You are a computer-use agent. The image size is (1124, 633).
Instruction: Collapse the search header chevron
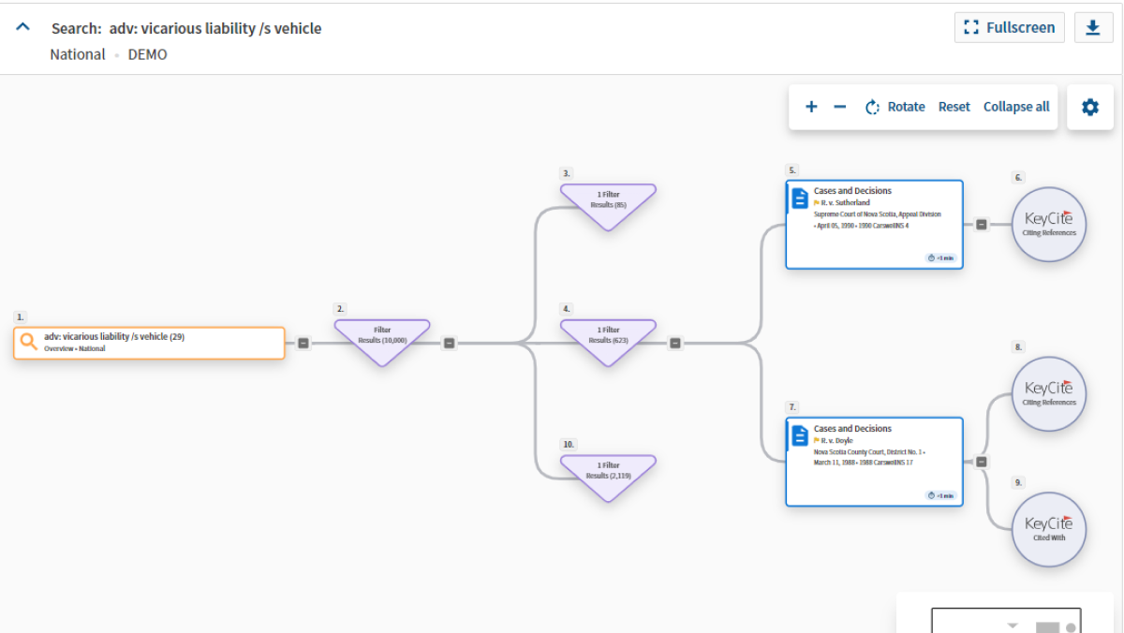(x=22, y=27)
